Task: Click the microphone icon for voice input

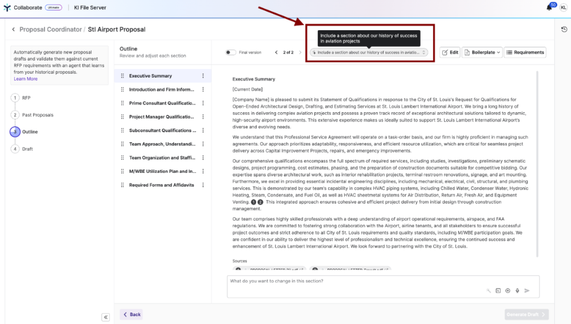Action: coord(517,290)
